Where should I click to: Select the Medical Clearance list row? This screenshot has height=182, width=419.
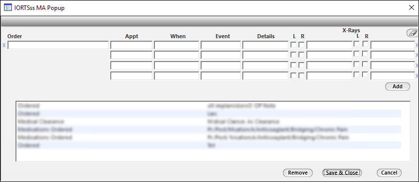coord(209,121)
